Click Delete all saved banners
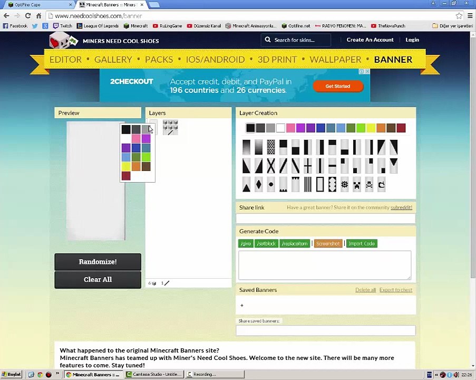 (x=365, y=290)
